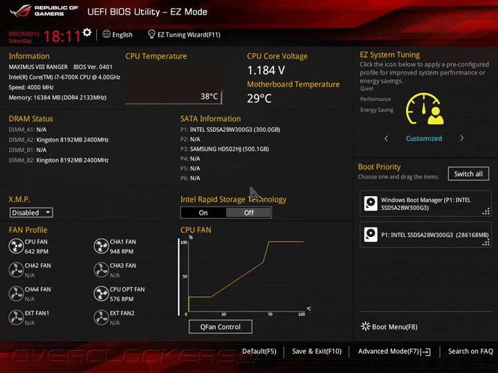Click DIMM_A1 N/A row
This screenshot has height=373, width=498.
pyautogui.click(x=28, y=130)
